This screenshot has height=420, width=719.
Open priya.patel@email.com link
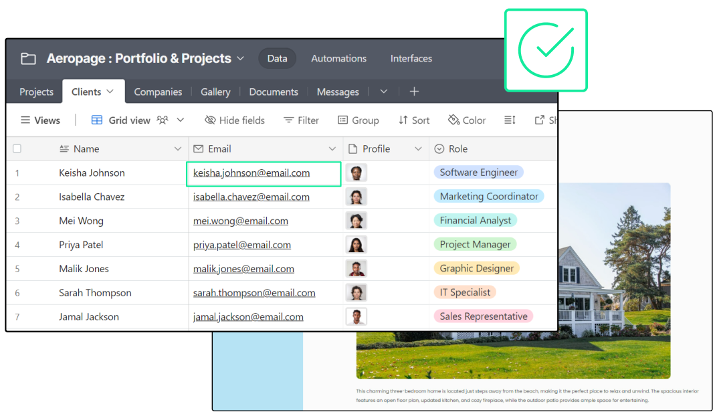click(241, 245)
